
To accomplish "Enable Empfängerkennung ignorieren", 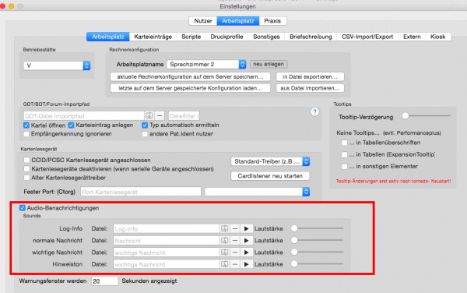I will click(26, 134).
